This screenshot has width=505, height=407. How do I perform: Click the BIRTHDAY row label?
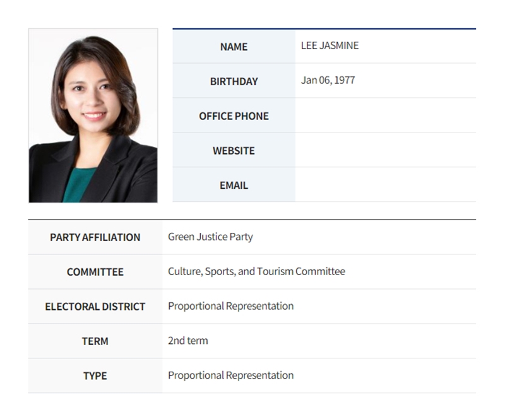[x=234, y=81]
